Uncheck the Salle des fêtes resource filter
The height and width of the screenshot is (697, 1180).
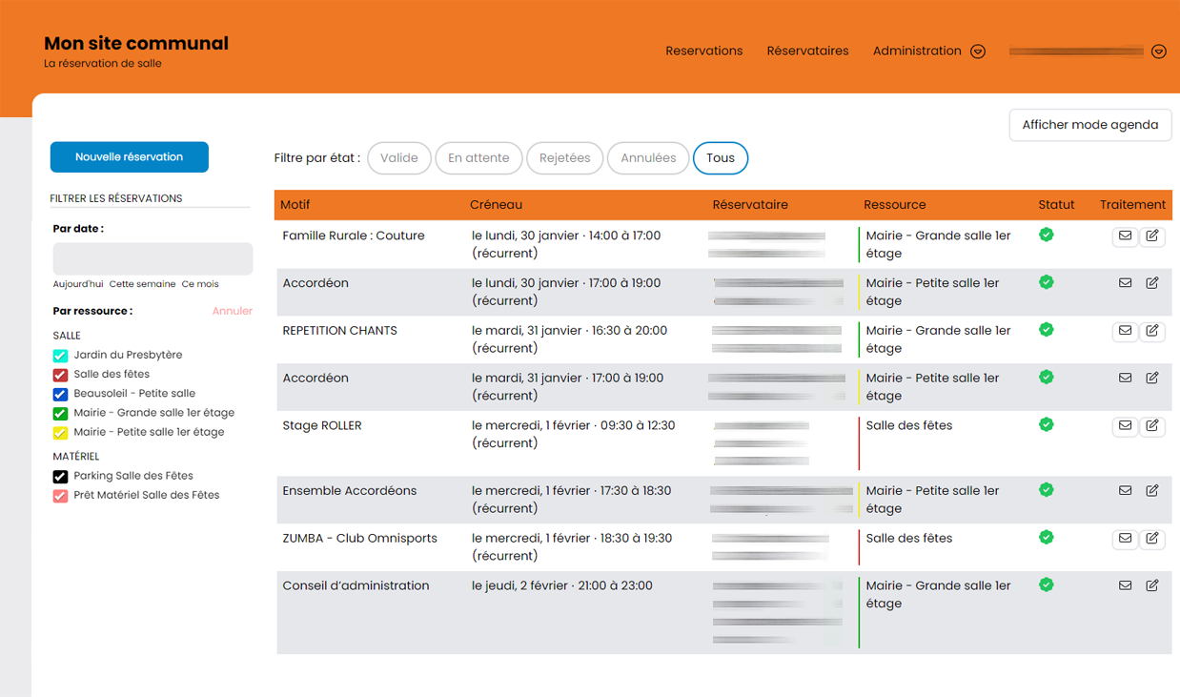pyautogui.click(x=60, y=375)
